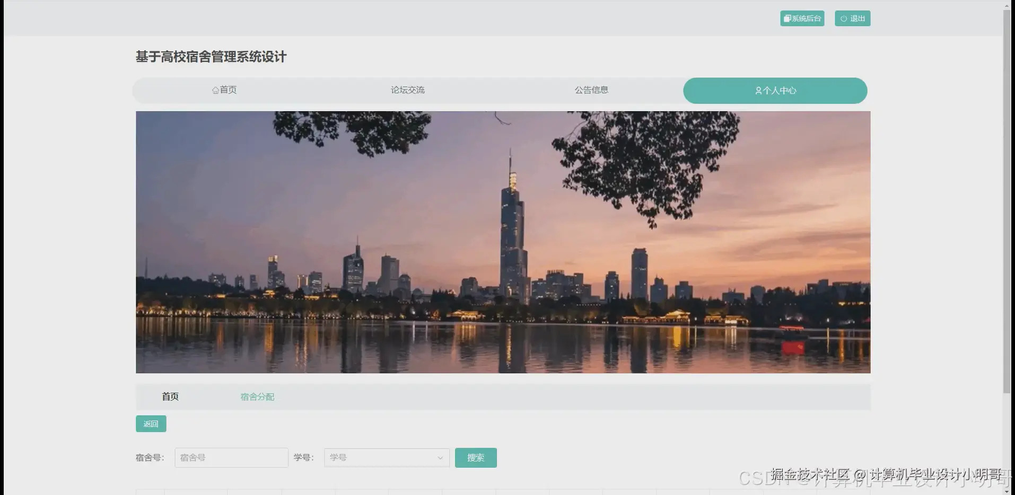Click the 基于高校宿舍管理系统设计 site title
Screen dimensions: 1015x495
coord(211,57)
